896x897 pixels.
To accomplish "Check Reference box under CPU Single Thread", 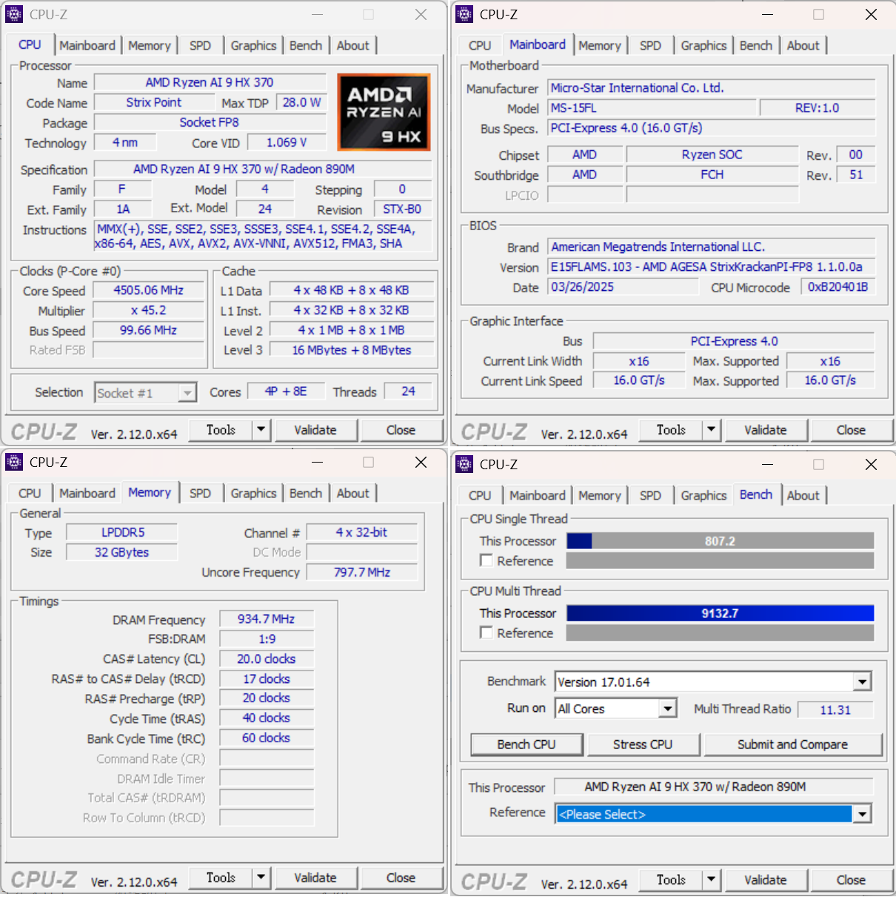I will tap(487, 560).
